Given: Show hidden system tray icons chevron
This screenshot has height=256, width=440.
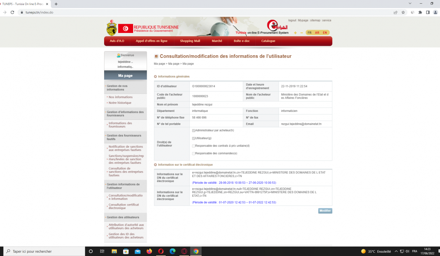Looking at the screenshot, I should coord(396,251).
